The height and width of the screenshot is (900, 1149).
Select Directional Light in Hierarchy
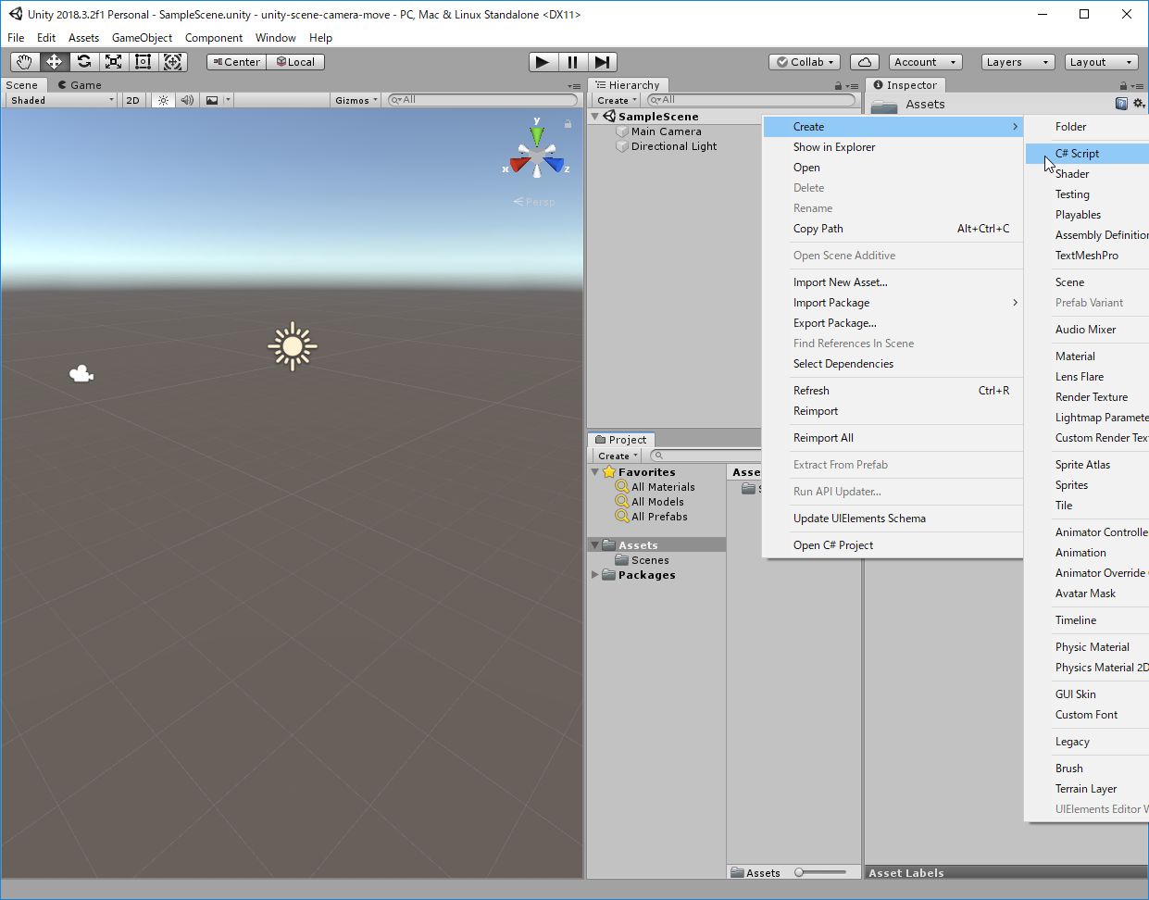(x=673, y=146)
